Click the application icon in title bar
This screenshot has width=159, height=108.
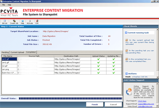point(1,1)
